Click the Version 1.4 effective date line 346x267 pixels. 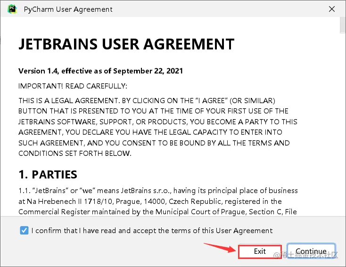pos(100,71)
